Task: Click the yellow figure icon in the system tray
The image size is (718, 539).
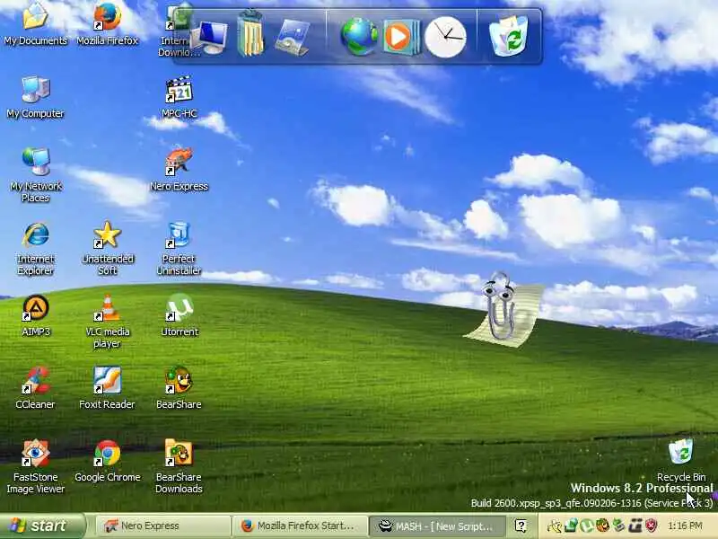Action: coord(555,526)
